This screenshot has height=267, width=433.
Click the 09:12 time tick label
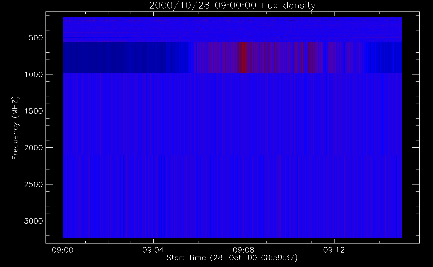[x=334, y=250]
